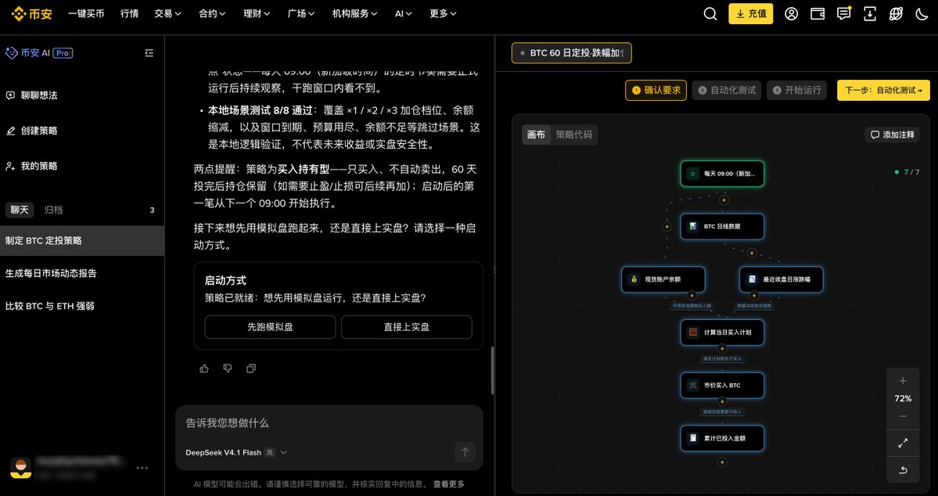Toggle dark mode moon icon
The image size is (938, 496).
pos(922,14)
